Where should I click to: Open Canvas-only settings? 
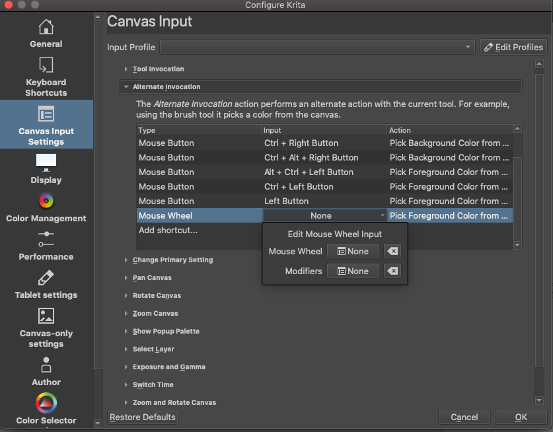[x=46, y=327]
